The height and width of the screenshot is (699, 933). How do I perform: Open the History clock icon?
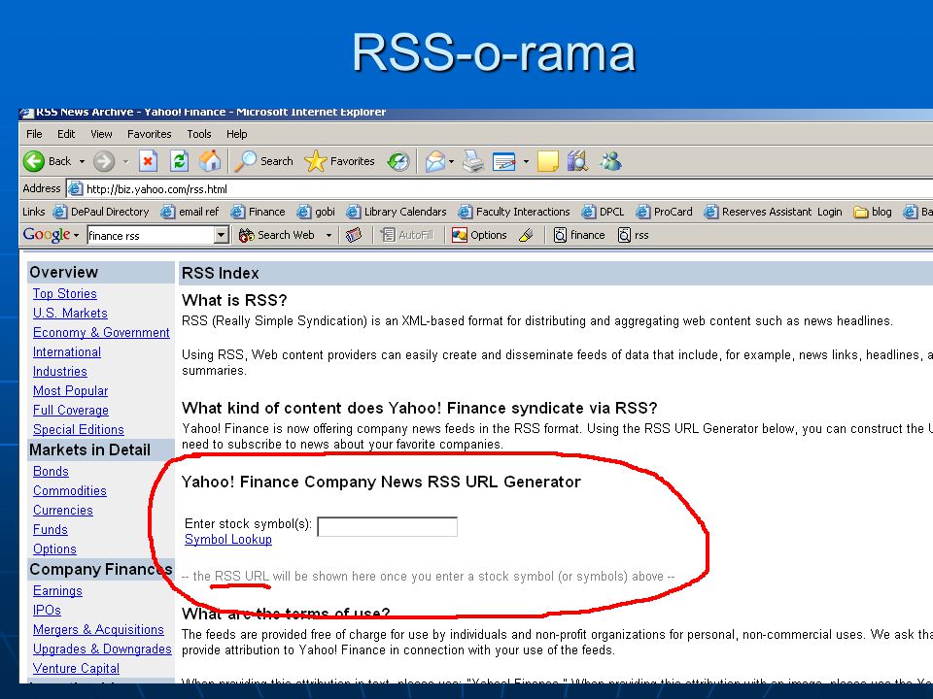(x=398, y=161)
